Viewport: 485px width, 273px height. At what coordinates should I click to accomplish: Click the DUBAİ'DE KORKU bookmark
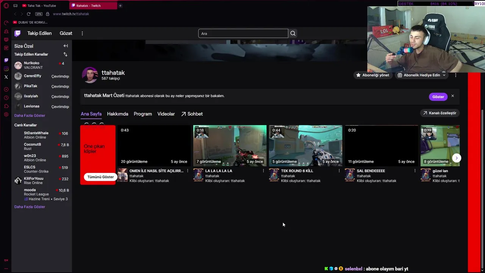[x=30, y=22]
